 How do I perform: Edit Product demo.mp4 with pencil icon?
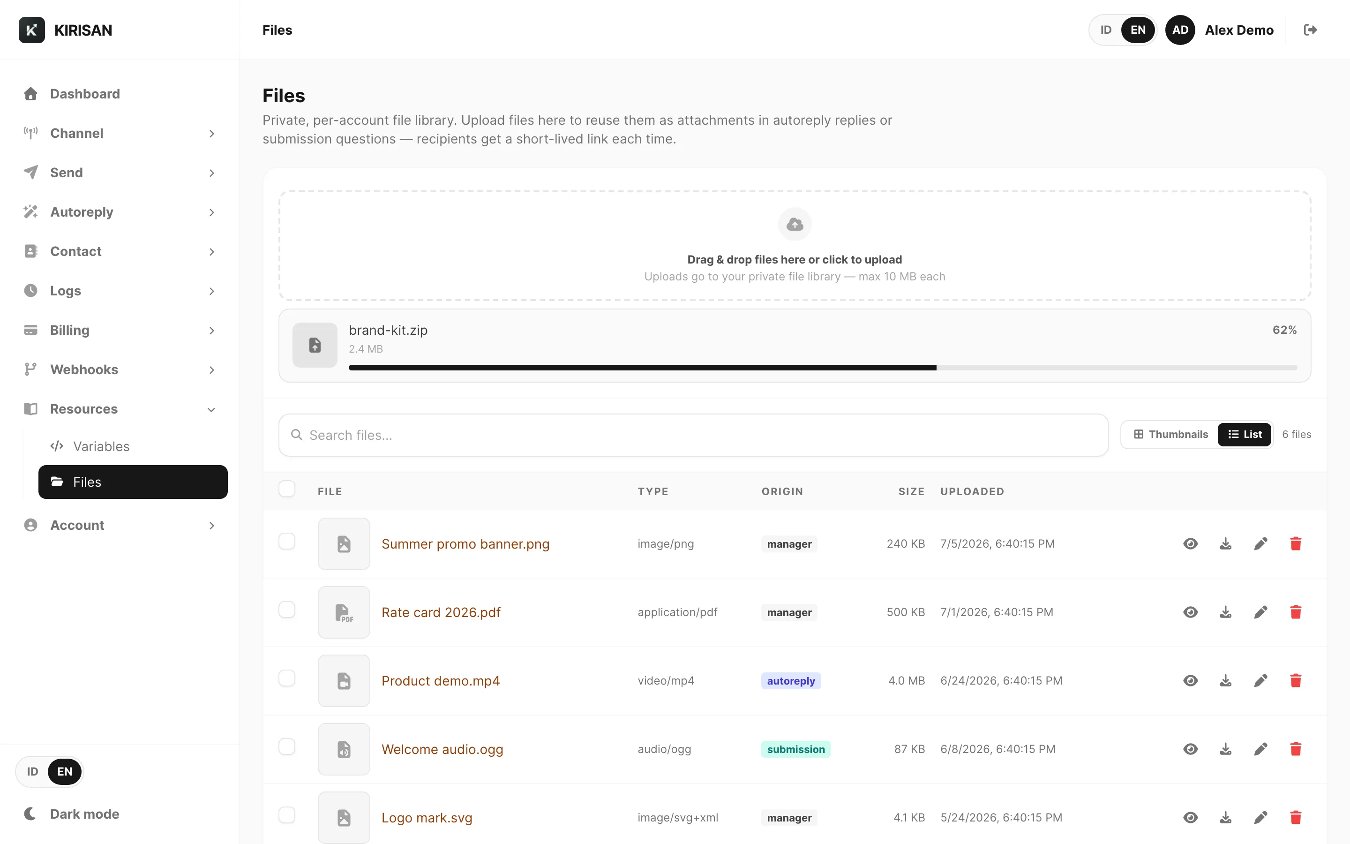(x=1261, y=680)
